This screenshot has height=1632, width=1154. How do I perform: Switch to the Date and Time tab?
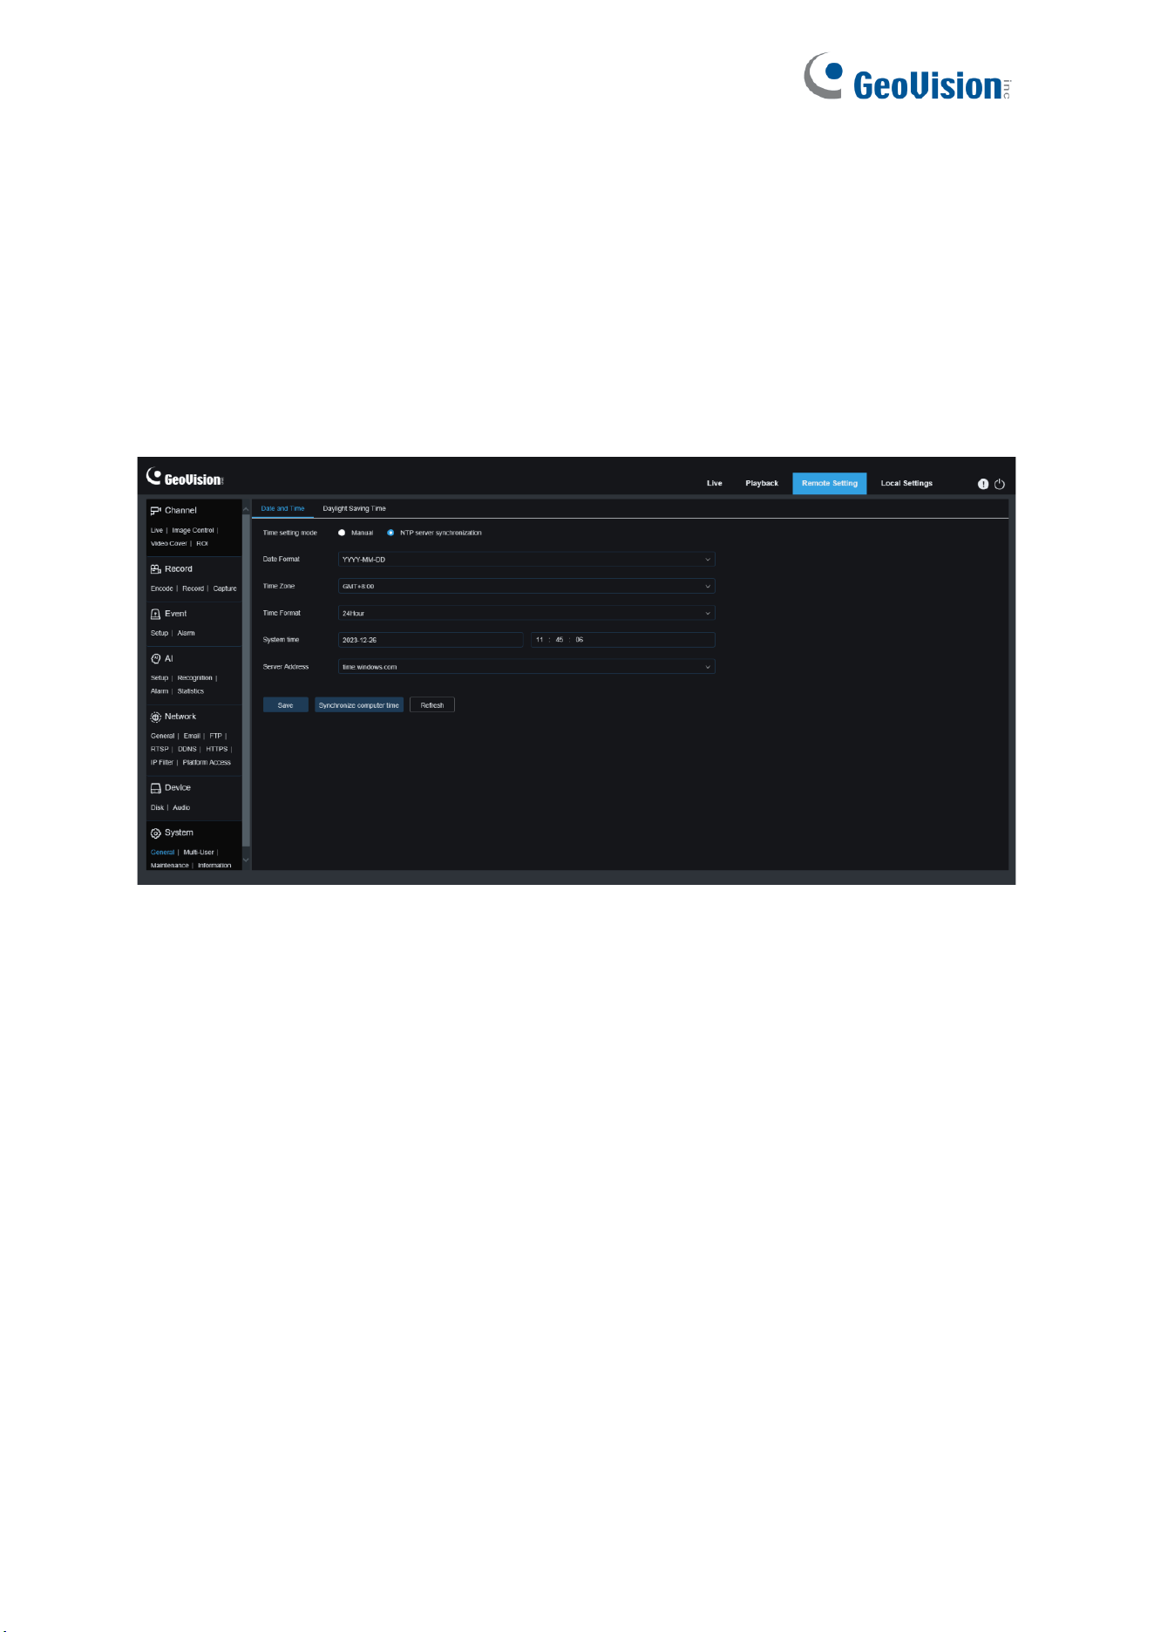click(x=282, y=508)
